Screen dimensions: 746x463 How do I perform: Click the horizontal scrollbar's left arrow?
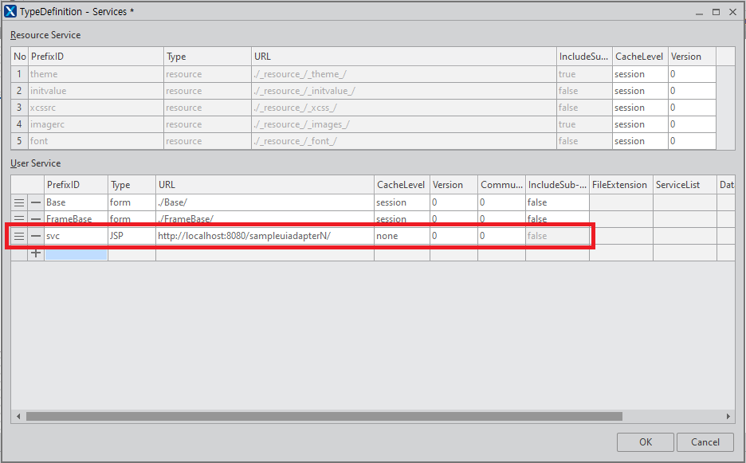(18, 416)
